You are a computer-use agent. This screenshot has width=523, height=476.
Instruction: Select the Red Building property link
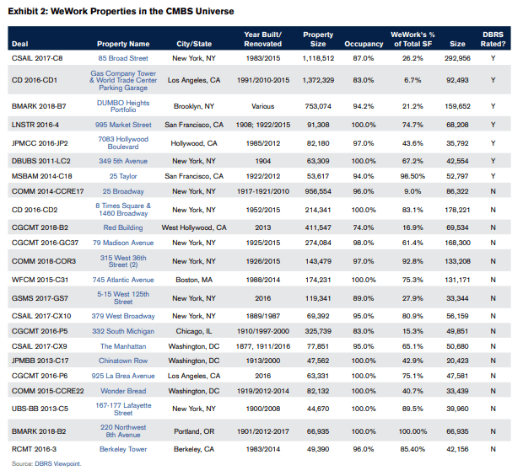pyautogui.click(x=123, y=227)
